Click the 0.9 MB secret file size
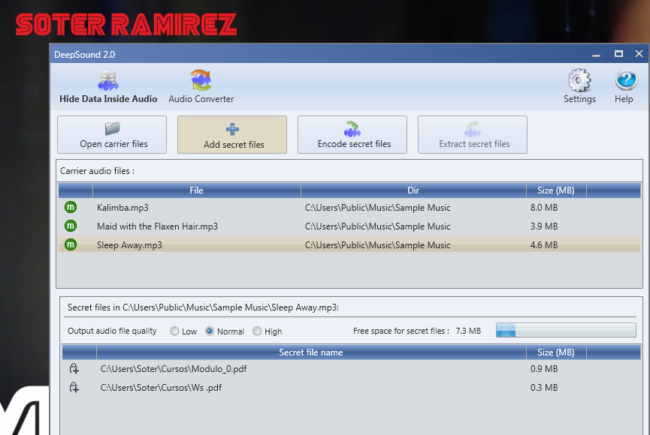The width and height of the screenshot is (650, 435). pyautogui.click(x=544, y=369)
